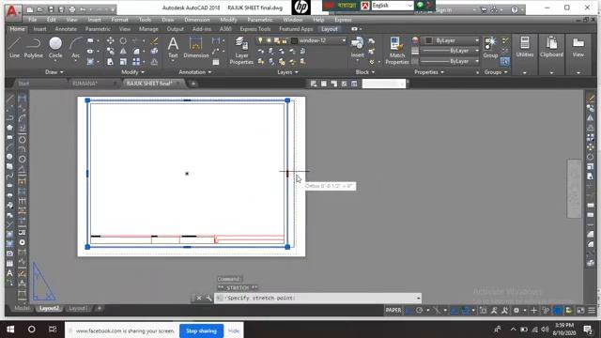
Task: Click the Mirror tool in Modify panel
Action: tap(123, 51)
